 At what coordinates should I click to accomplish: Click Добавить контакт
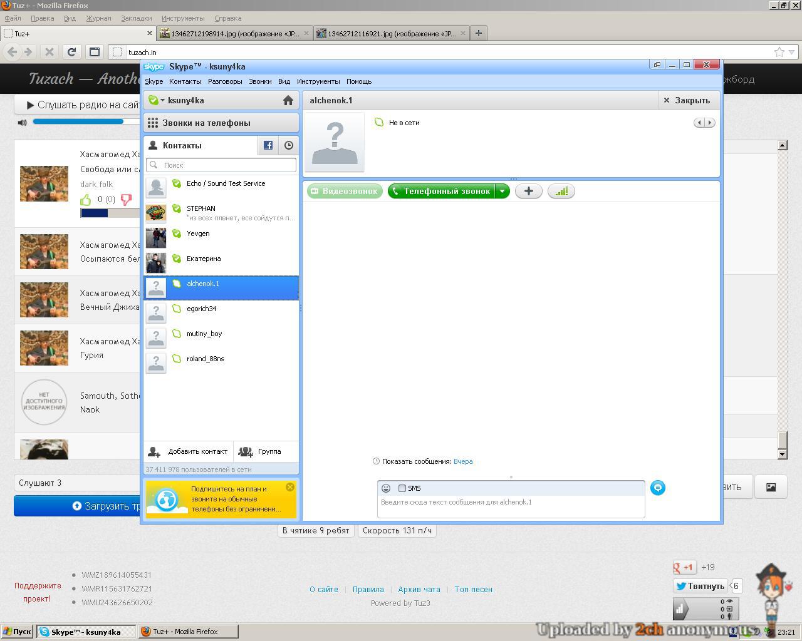tap(188, 451)
